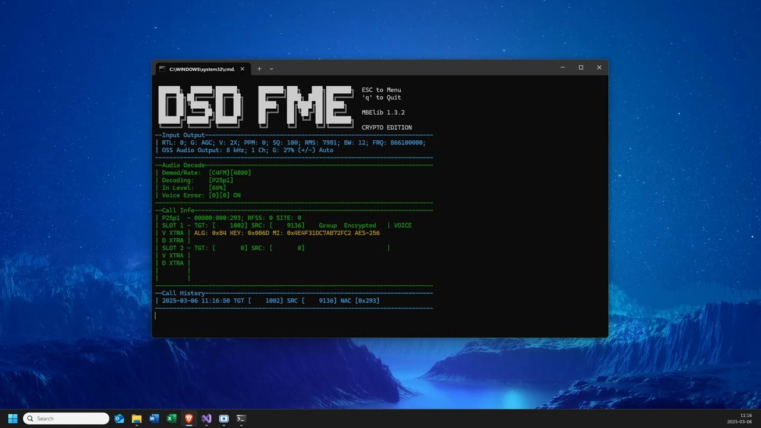Expand the terminal new-tab profile dropdown
761x428 pixels.
272,69
